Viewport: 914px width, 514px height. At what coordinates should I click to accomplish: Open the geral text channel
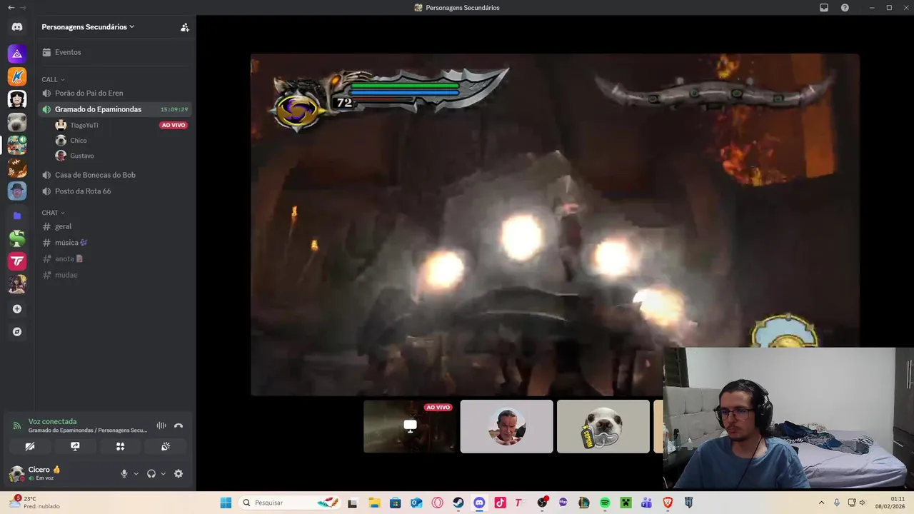tap(115, 226)
